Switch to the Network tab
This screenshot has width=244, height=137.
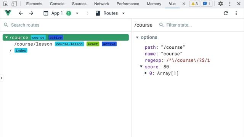[x=101, y=4]
